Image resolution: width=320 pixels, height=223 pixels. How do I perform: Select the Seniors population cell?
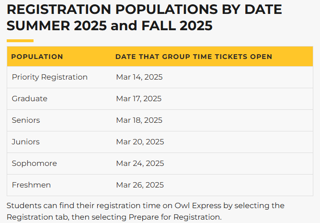click(x=26, y=120)
